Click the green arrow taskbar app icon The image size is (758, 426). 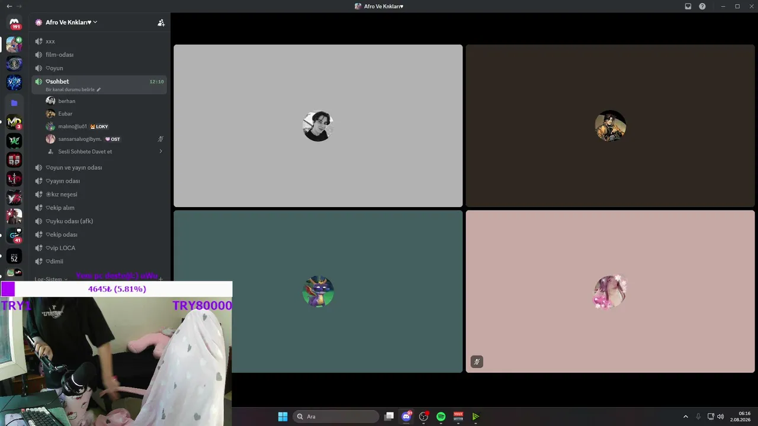point(476,417)
